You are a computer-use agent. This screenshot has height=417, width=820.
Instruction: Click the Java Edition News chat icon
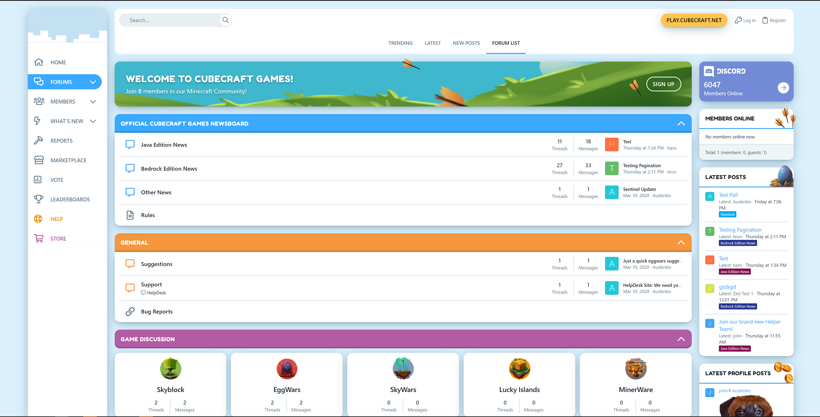pyautogui.click(x=130, y=144)
